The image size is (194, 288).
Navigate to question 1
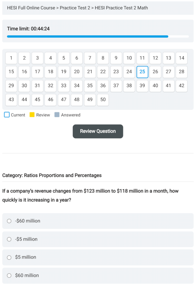click(11, 58)
